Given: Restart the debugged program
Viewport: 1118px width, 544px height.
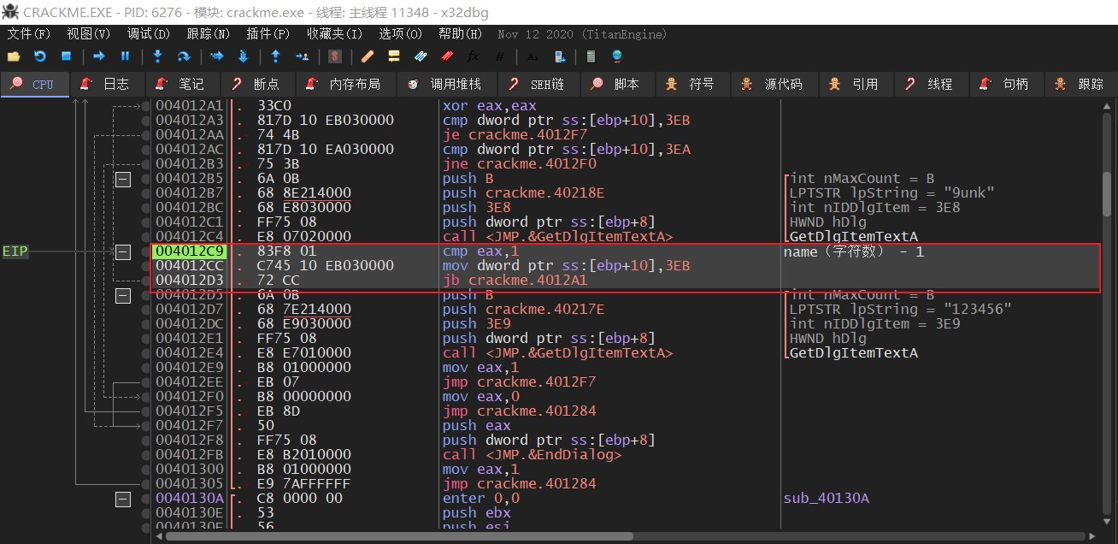Looking at the screenshot, I should point(39,56).
